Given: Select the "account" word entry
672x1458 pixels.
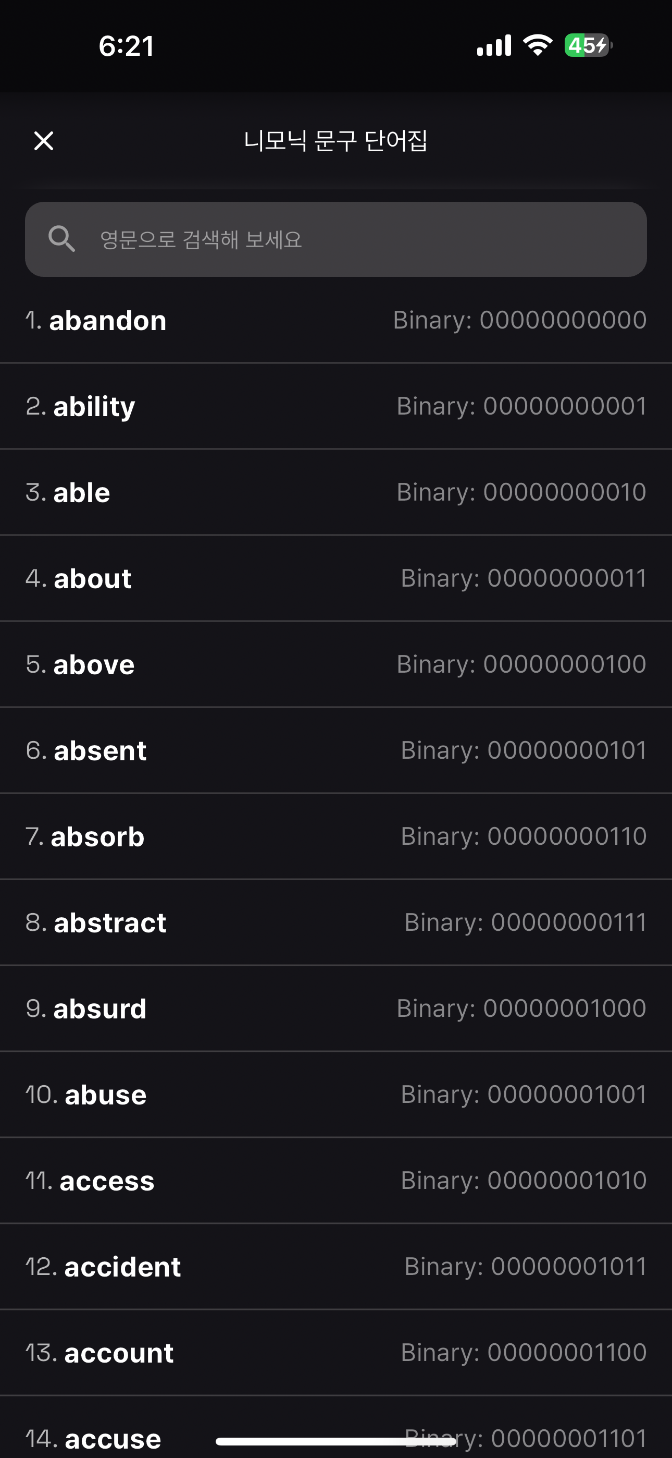Looking at the screenshot, I should (119, 1353).
